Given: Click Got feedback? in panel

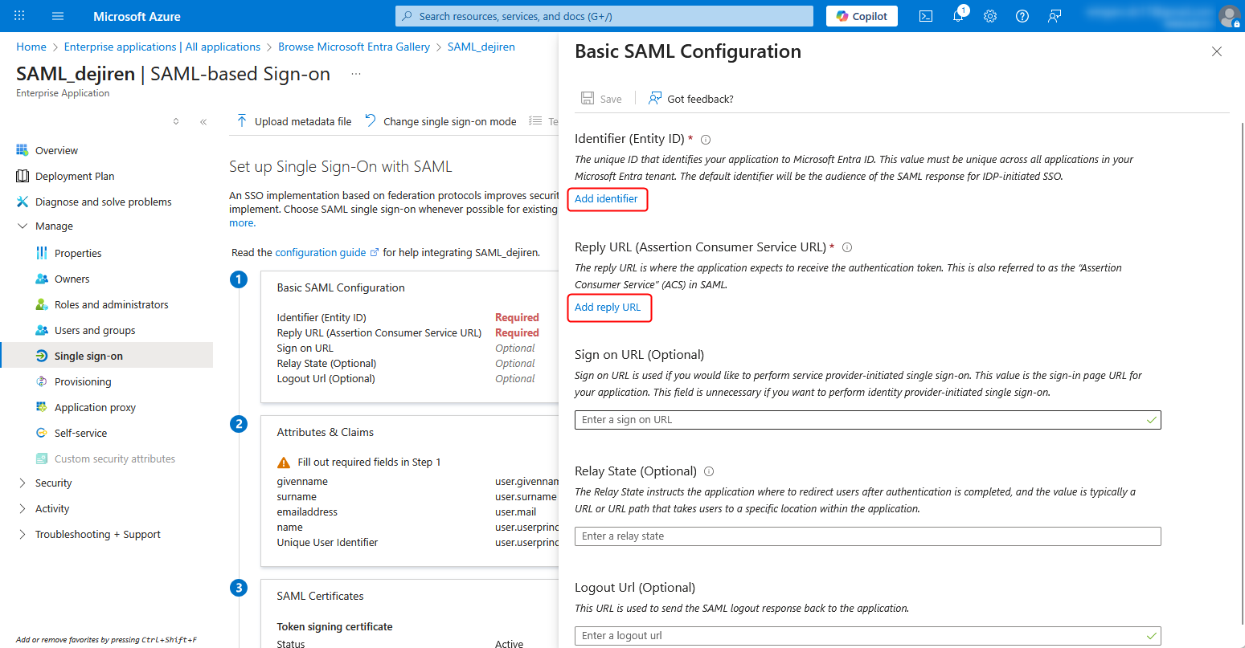Looking at the screenshot, I should tap(691, 99).
